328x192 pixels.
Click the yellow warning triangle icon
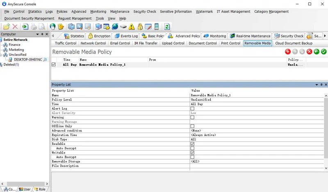pos(131,27)
